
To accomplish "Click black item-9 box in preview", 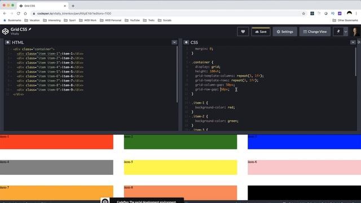I will point(305,193).
